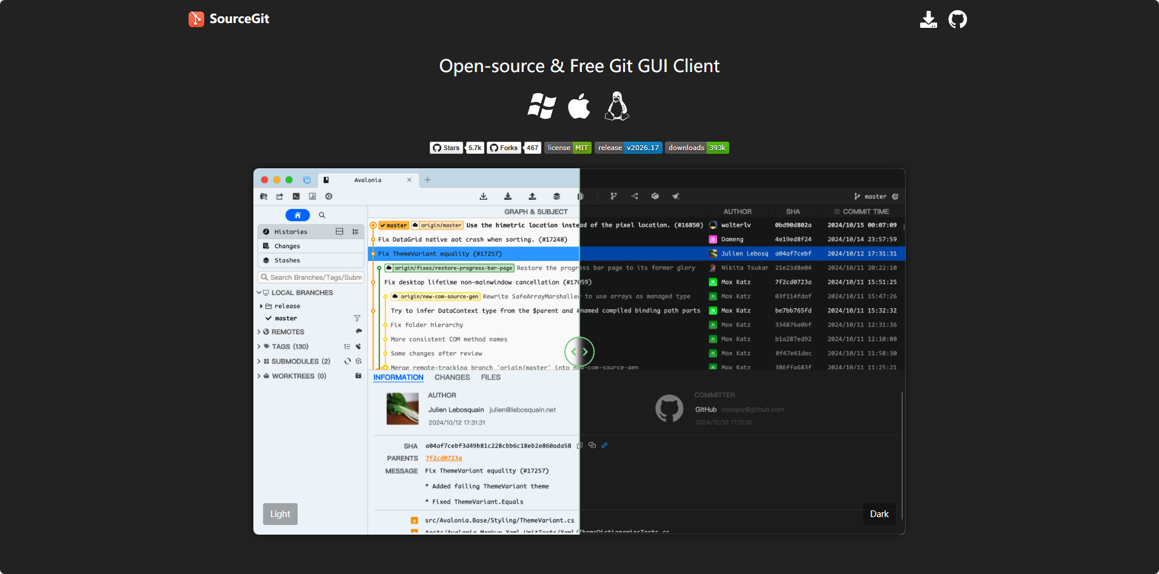The image size is (1159, 574).
Task: Toggle the histories list-mode icon
Action: pyautogui.click(x=355, y=231)
